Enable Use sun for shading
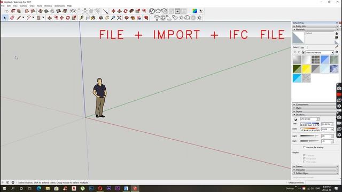Viewport: 342px width, 192px height. (304, 147)
